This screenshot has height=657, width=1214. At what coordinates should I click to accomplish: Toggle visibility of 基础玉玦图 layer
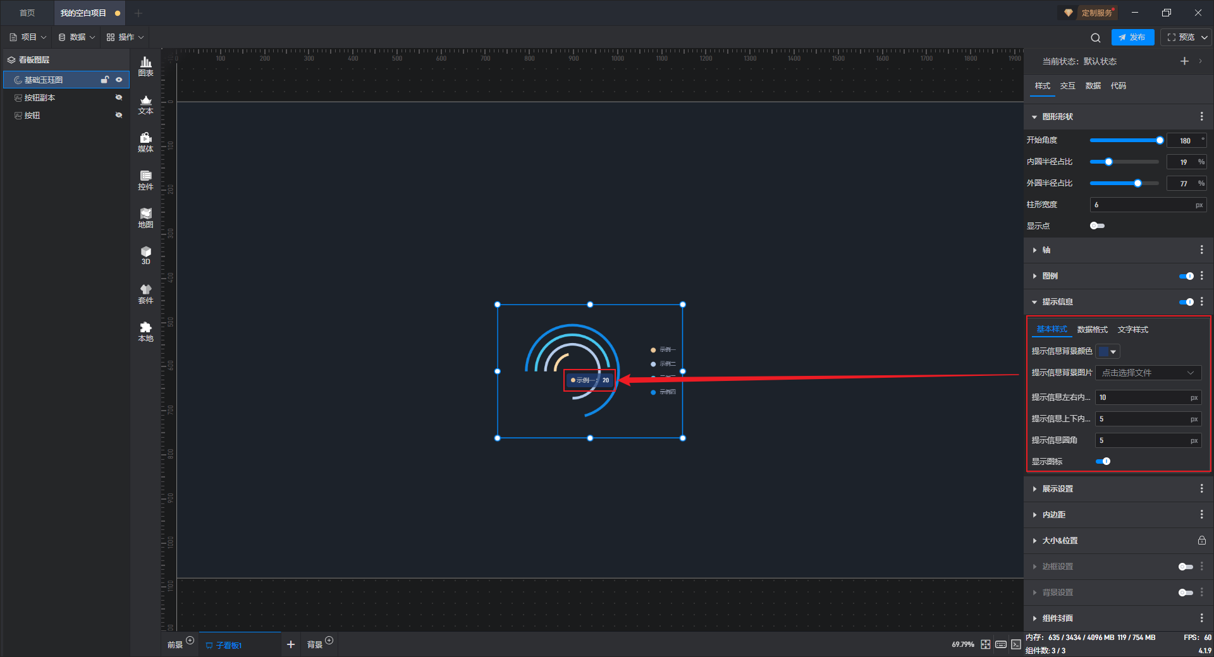[119, 80]
